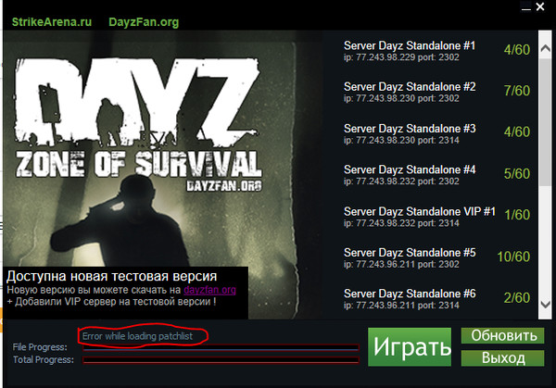Click the 2/60 player count of server #6

click(x=517, y=298)
